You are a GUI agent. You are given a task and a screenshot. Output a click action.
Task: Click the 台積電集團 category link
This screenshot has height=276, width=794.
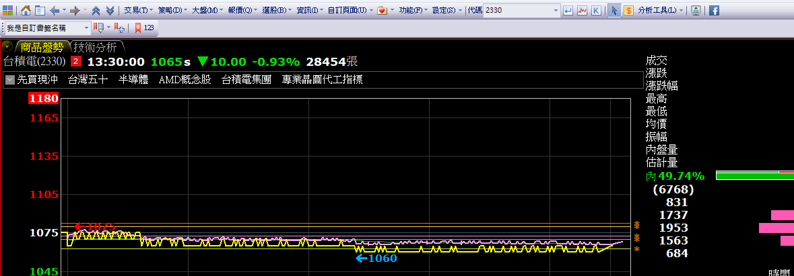click(246, 79)
